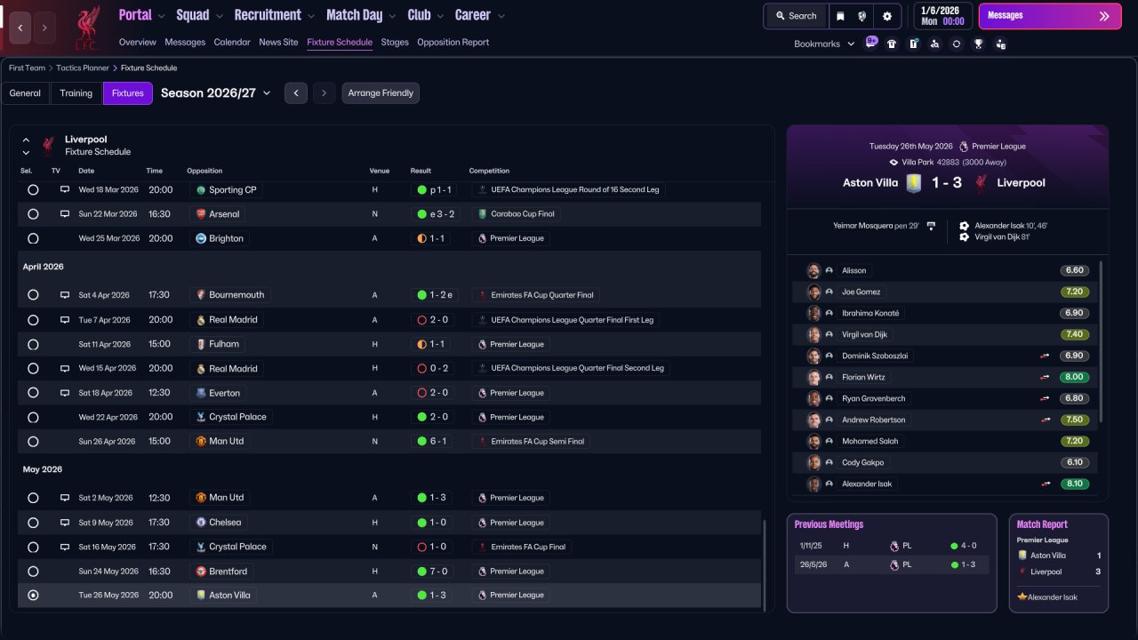1138x640 pixels.
Task: Open the Messages button
Action: tap(1050, 16)
